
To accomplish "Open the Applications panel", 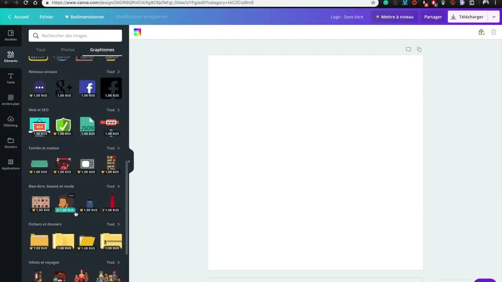I will pyautogui.click(x=11, y=164).
